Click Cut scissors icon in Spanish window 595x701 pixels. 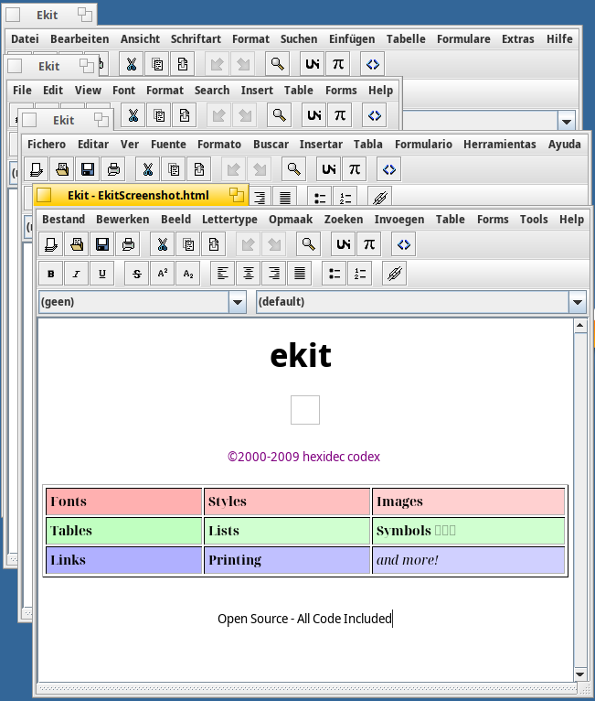(148, 169)
